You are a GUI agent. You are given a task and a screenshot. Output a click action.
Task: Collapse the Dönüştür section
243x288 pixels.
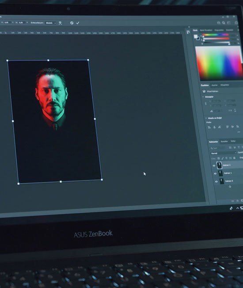[x=203, y=97]
